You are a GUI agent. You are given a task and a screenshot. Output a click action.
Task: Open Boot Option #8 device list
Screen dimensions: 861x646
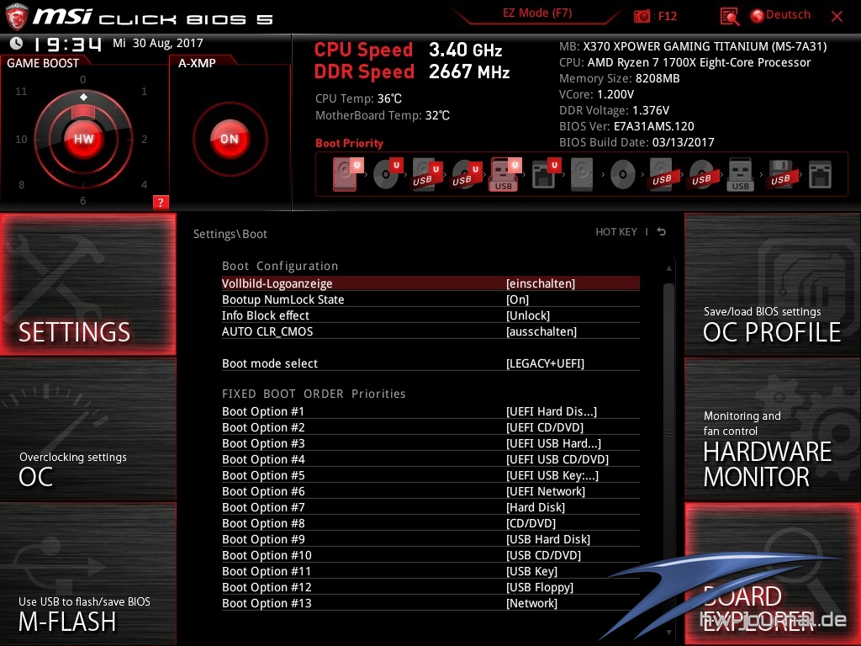pos(430,523)
